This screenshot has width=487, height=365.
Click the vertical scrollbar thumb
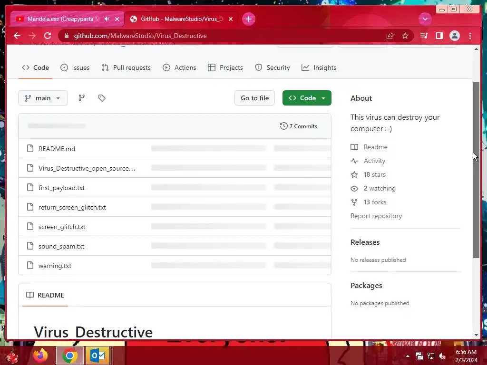[476, 170]
